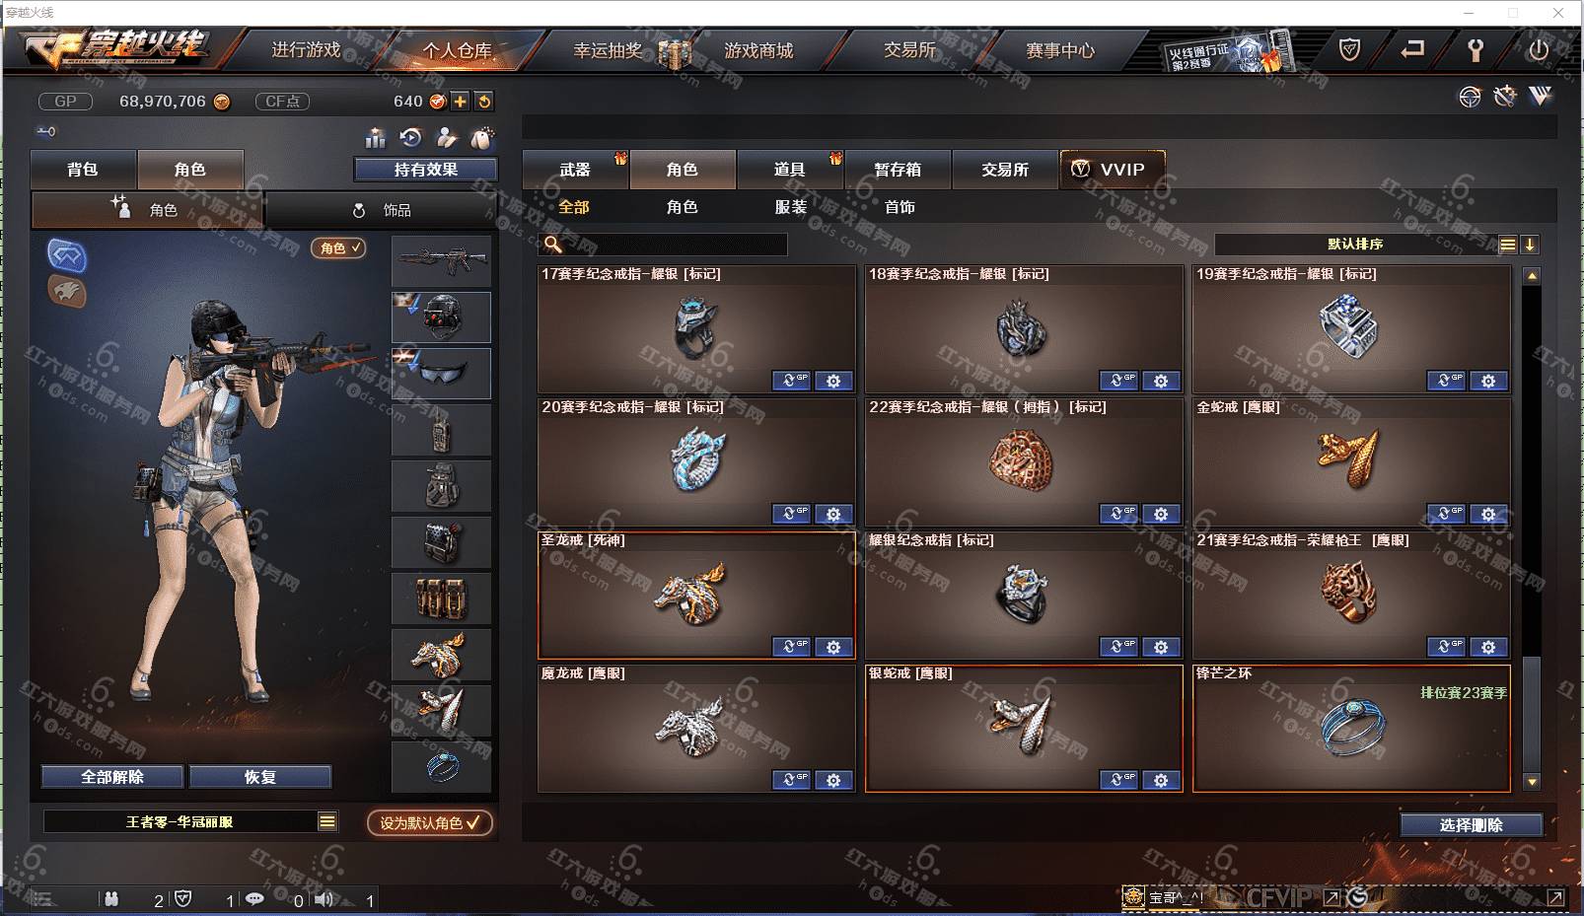Click the inventory search input field
The image size is (1584, 916).
coord(663,245)
